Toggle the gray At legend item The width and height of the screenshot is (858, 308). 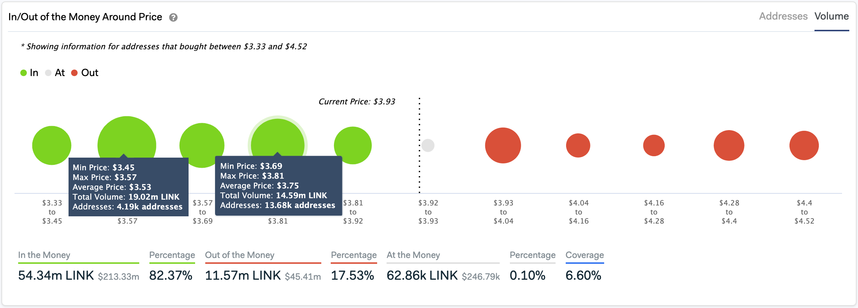[x=55, y=73]
